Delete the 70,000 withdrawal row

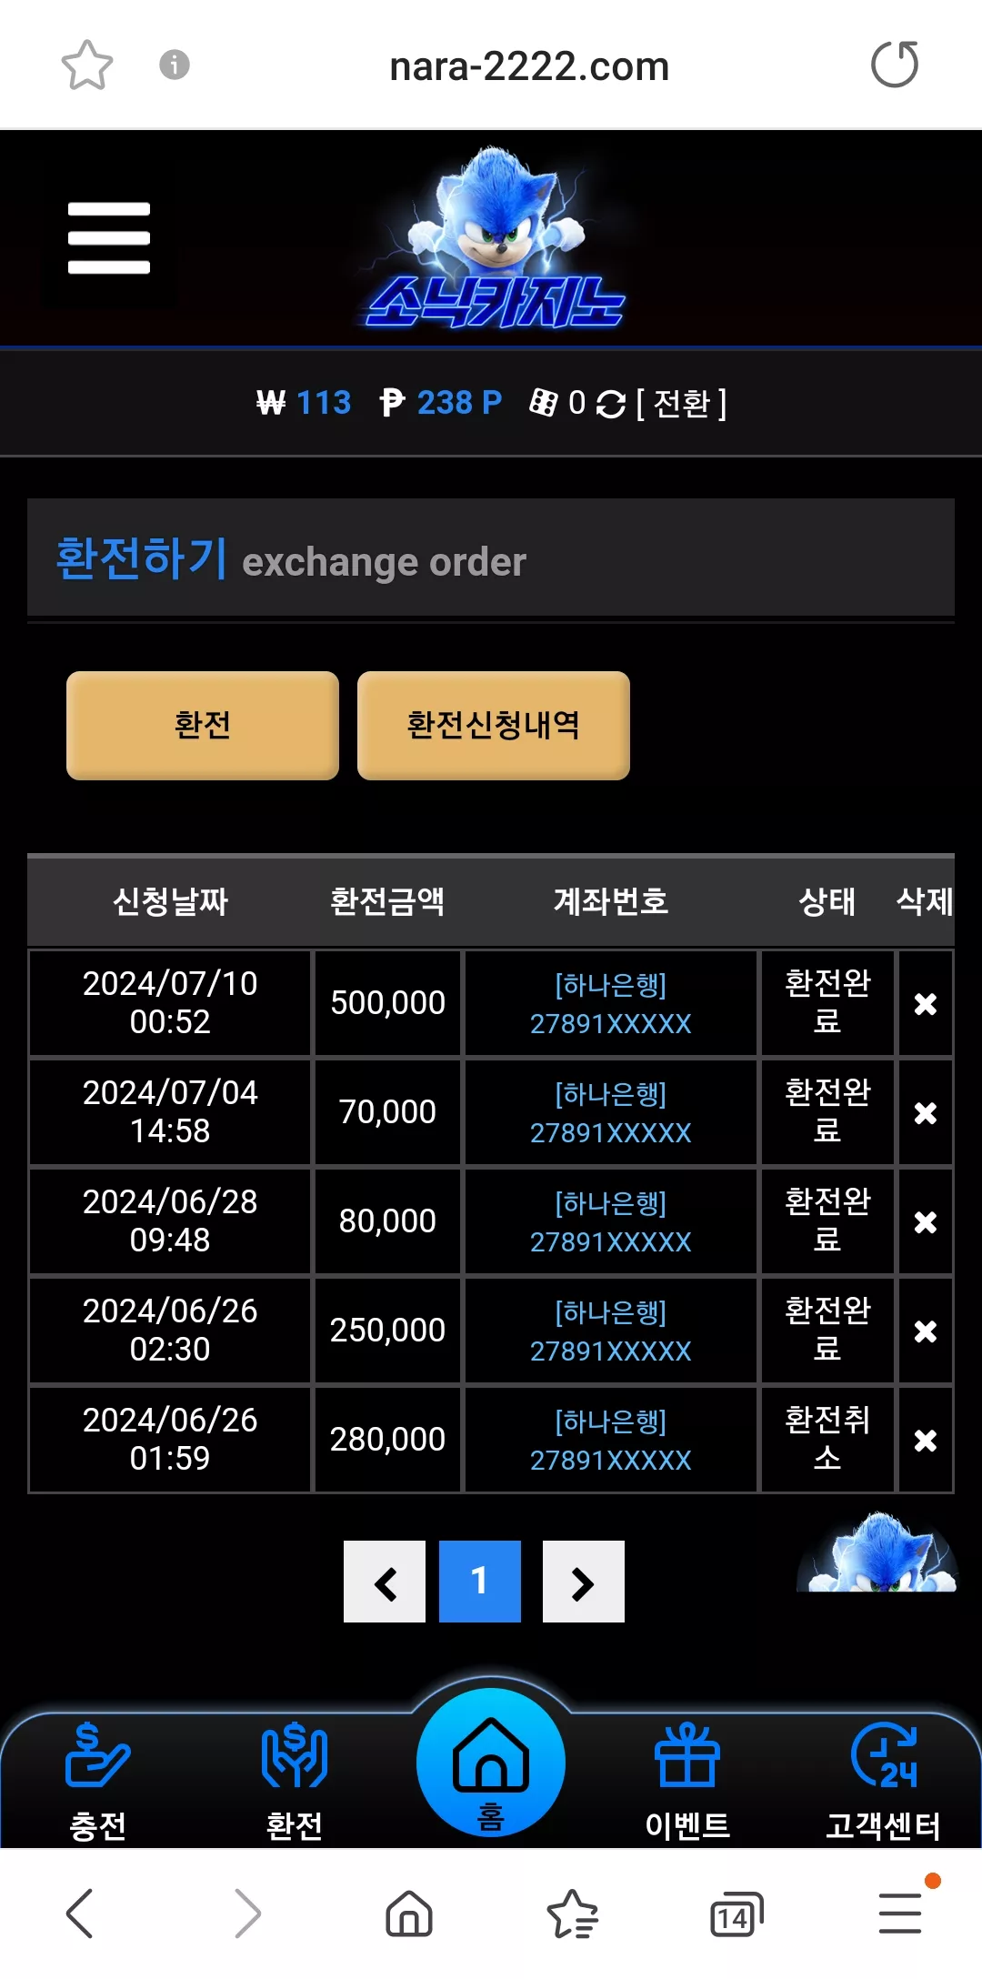tap(926, 1113)
